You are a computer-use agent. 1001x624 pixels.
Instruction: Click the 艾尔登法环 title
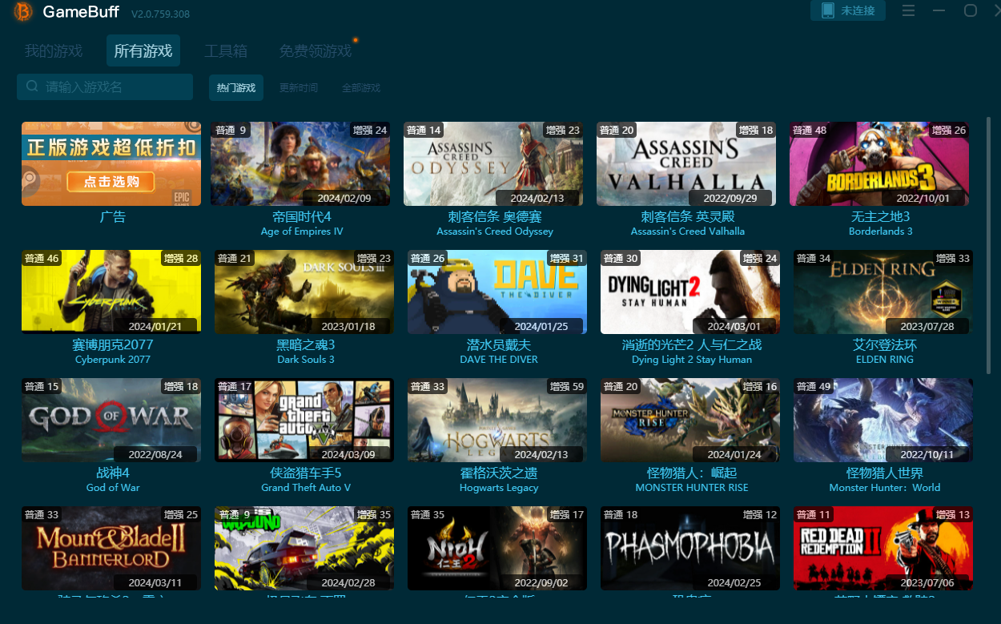click(x=885, y=345)
